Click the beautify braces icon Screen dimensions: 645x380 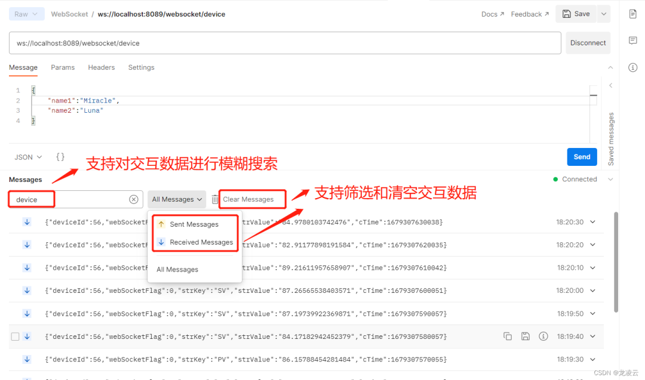60,156
